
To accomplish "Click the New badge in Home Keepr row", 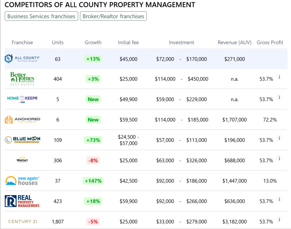I will pos(93,99).
